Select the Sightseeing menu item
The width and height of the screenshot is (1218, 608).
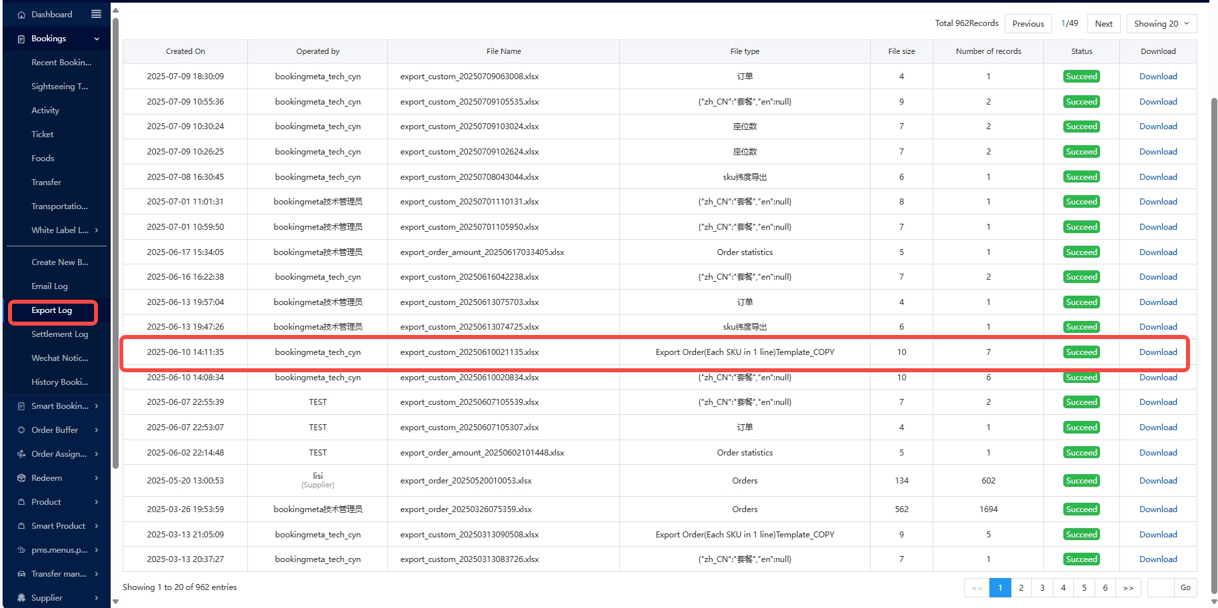point(59,87)
